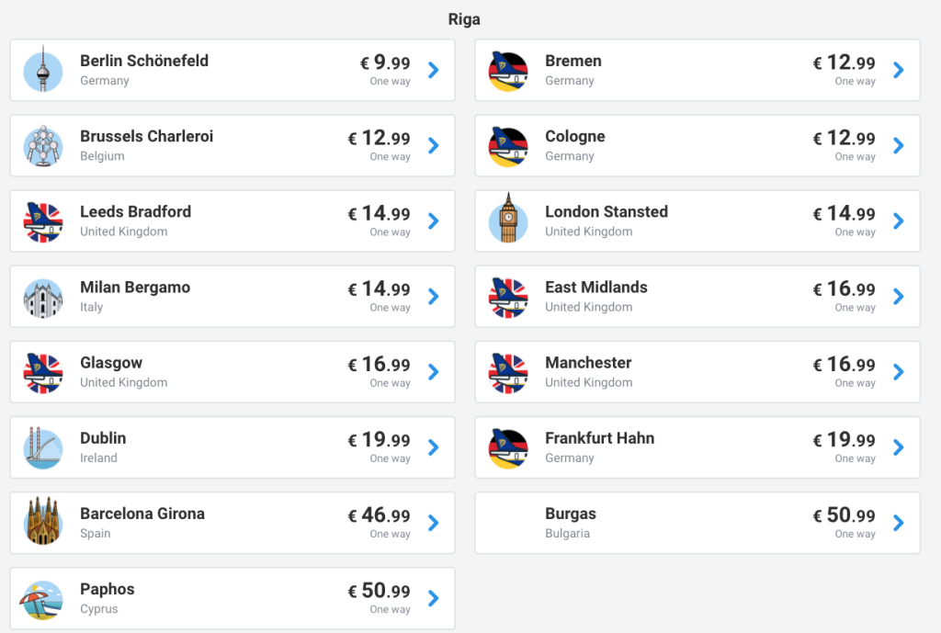Open arrow next to Glasgow fare
Screen dimensions: 941x633
[434, 372]
